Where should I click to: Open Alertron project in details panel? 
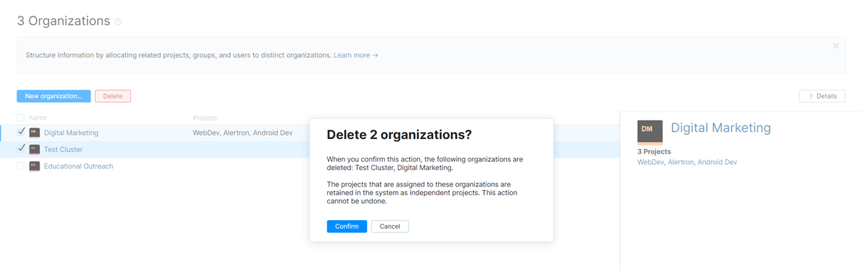tap(681, 162)
